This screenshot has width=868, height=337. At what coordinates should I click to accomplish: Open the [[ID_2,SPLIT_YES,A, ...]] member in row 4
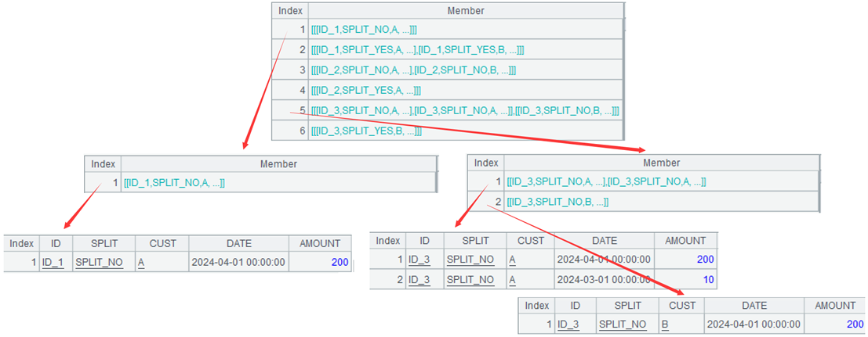(366, 91)
